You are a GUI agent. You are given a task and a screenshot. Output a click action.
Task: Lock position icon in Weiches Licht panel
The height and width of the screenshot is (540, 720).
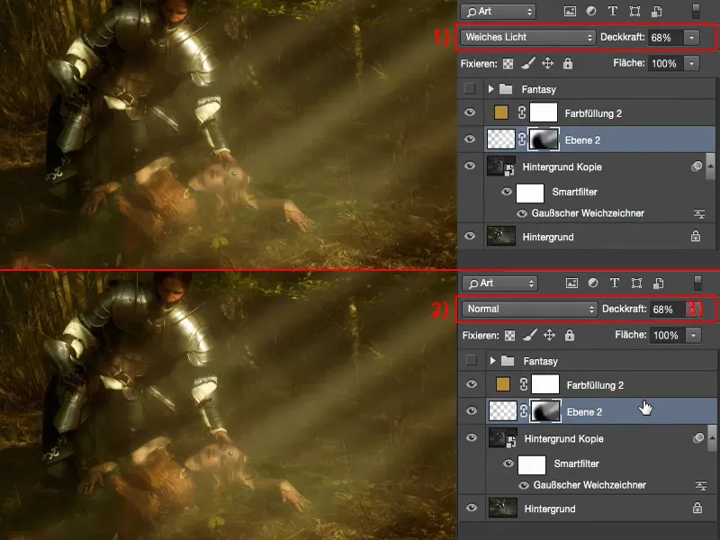pos(548,63)
